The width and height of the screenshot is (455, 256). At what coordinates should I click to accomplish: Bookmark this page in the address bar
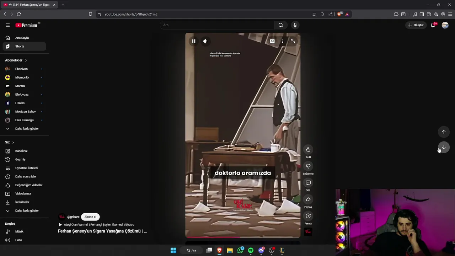tap(90, 14)
